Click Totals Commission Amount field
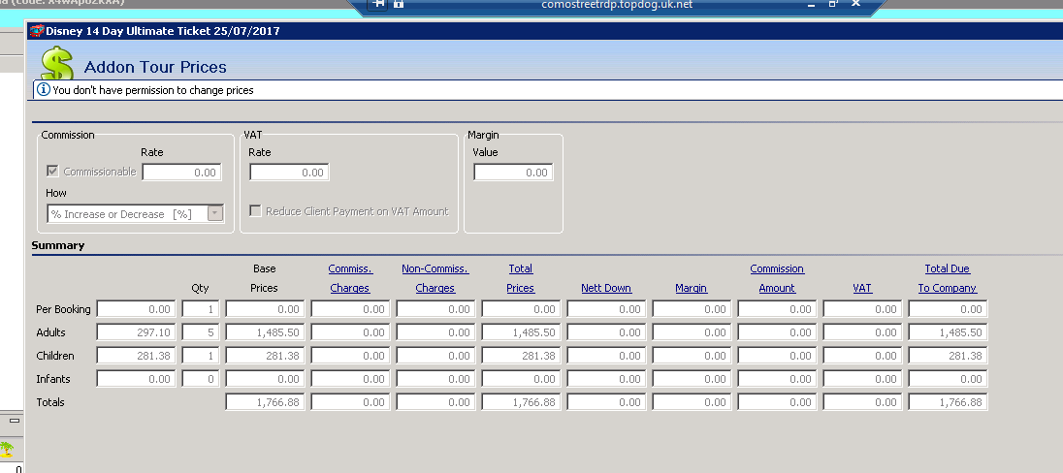1063x473 pixels. (x=778, y=402)
